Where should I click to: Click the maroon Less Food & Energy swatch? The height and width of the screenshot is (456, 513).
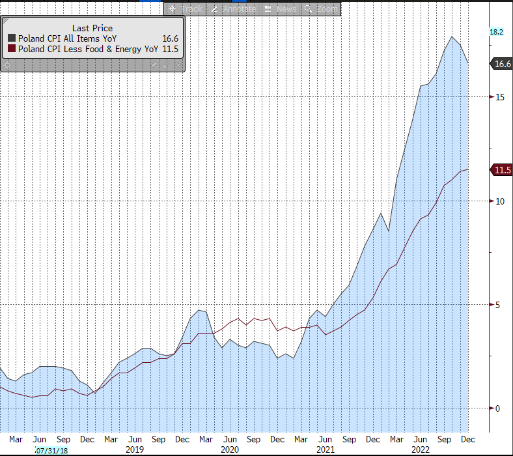12,48
